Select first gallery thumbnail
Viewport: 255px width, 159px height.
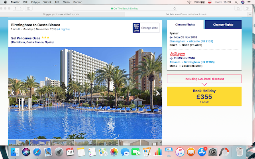click(x=19, y=142)
